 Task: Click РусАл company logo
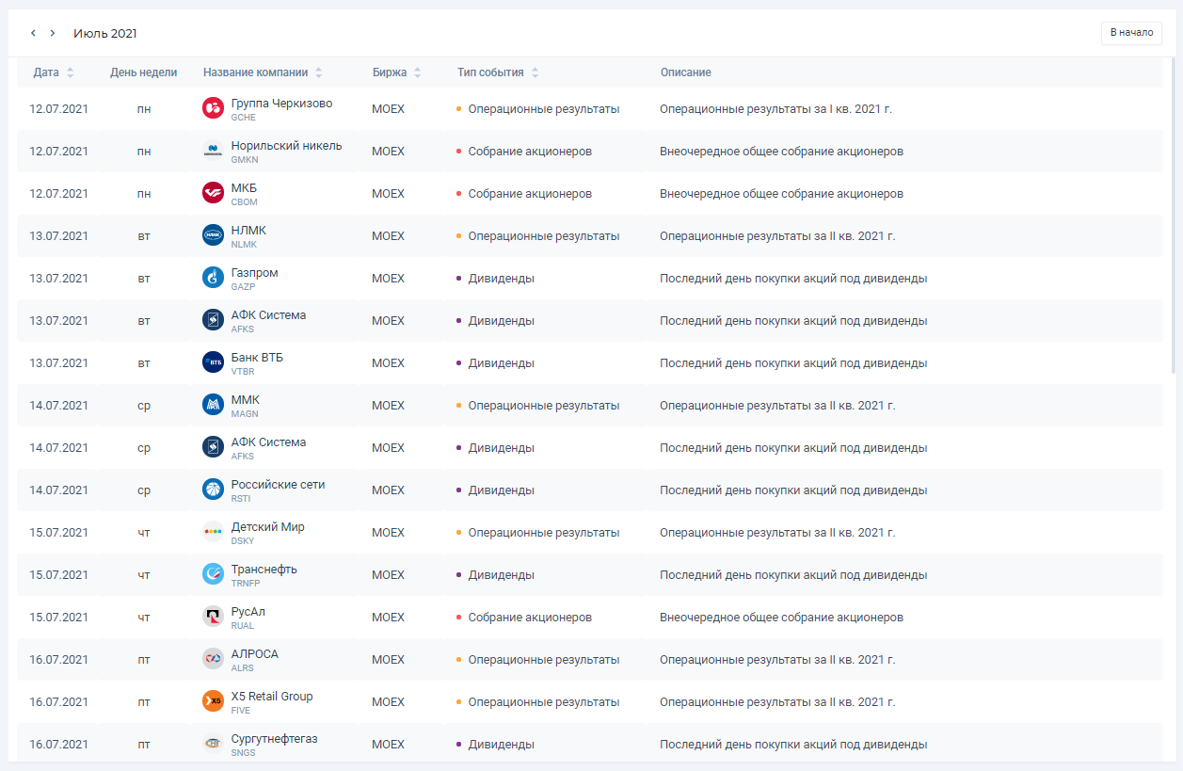coord(213,617)
